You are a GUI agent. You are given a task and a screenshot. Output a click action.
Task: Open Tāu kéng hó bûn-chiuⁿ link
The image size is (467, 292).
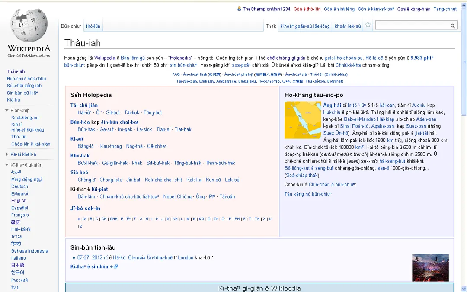(x=308, y=194)
